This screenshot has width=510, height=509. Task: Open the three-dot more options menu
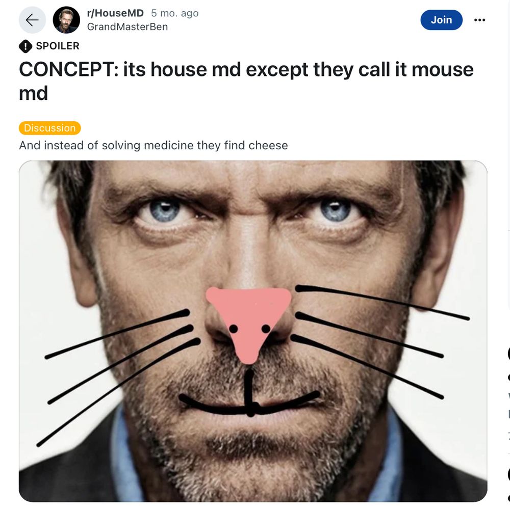coord(479,20)
